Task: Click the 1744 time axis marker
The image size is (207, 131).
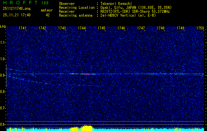Action: (82, 28)
